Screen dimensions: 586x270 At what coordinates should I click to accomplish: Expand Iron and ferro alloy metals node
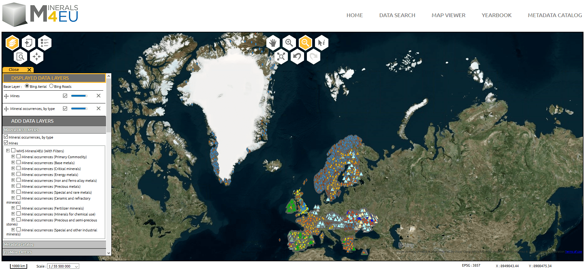pos(13,180)
